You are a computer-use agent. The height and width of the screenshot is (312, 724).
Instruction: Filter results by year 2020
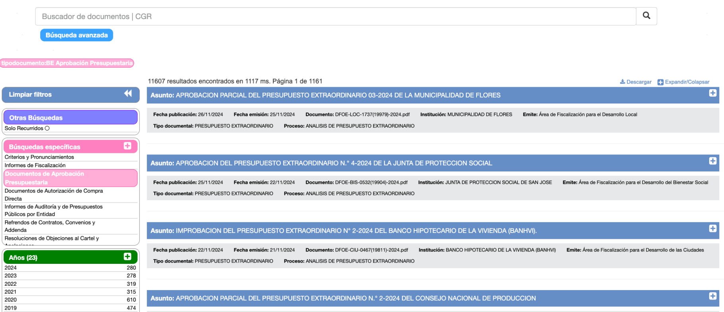11,300
